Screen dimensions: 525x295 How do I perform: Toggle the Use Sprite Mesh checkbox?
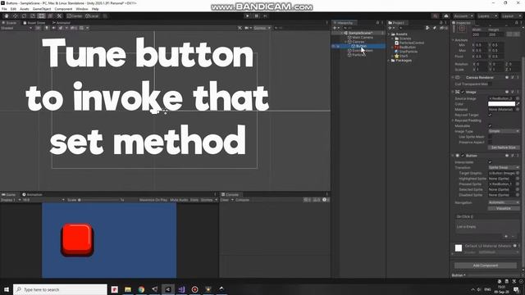(x=490, y=137)
